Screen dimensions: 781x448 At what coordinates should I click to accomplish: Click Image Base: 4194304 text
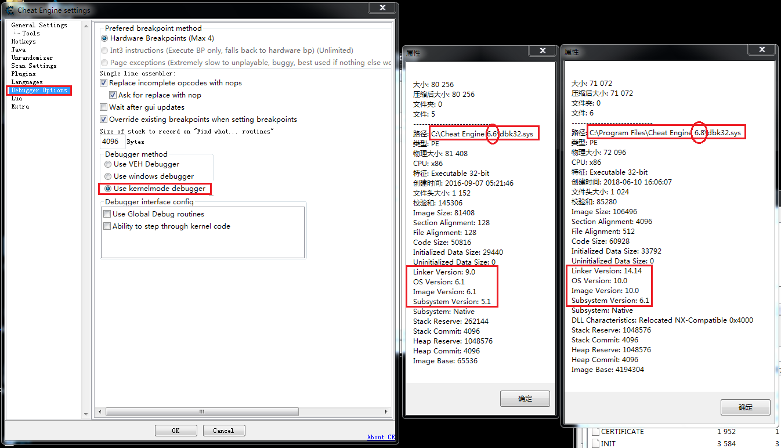[608, 370]
